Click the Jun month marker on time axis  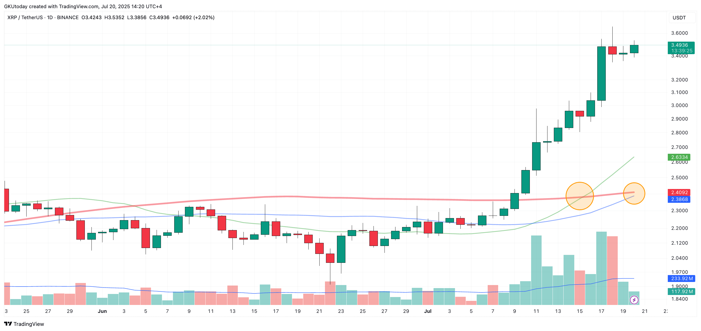coord(102,311)
